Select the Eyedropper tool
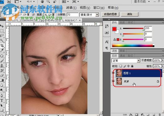 click(2, 50)
